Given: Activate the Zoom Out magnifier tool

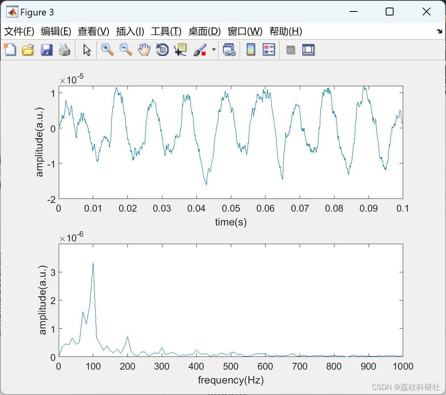Looking at the screenshot, I should (x=125, y=50).
